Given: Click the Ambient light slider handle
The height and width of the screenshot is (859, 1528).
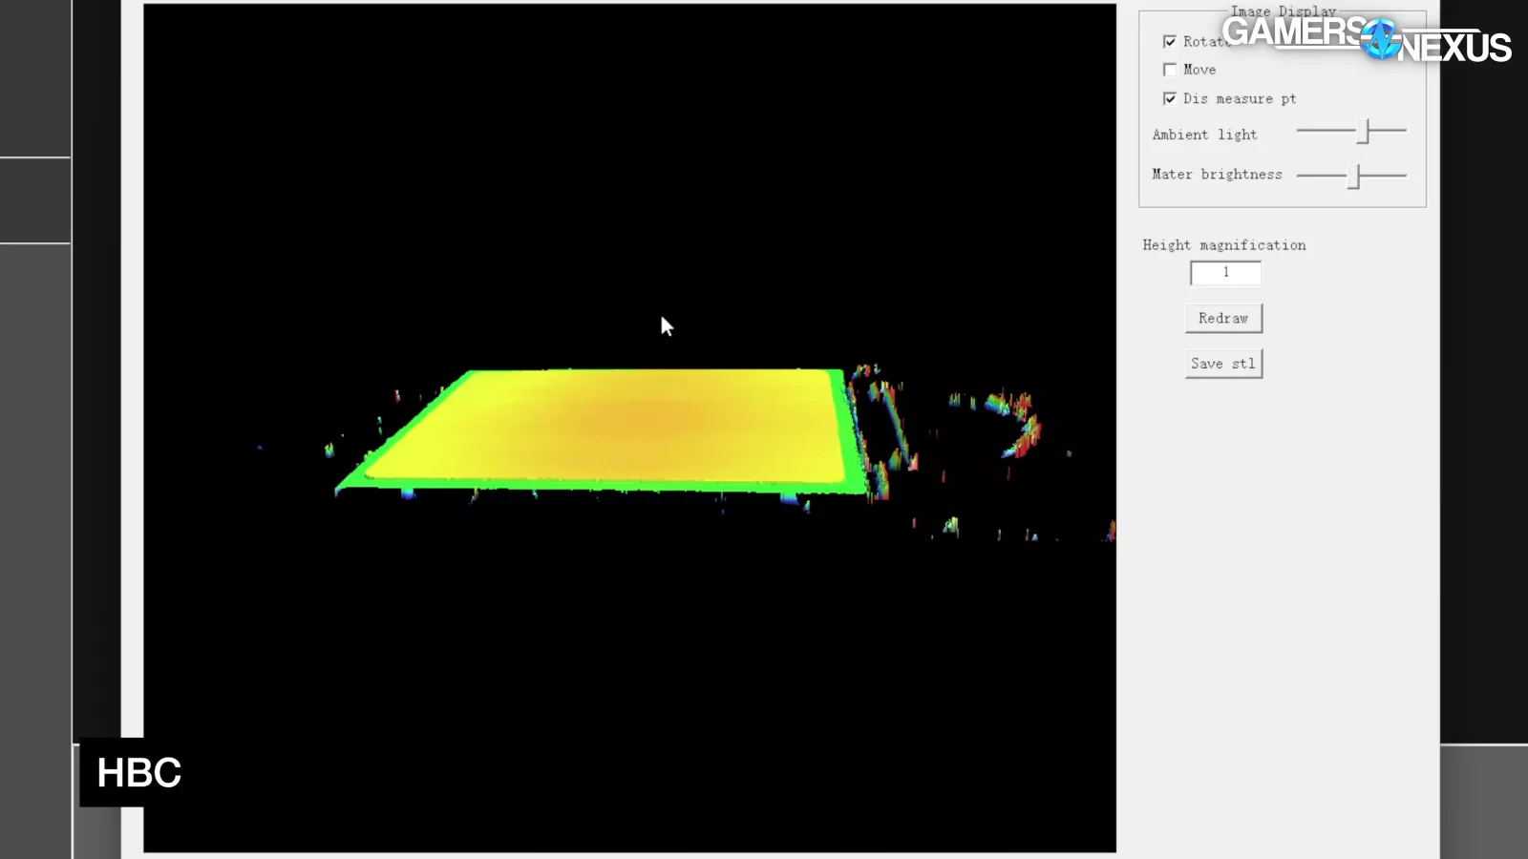Looking at the screenshot, I should click(x=1365, y=131).
